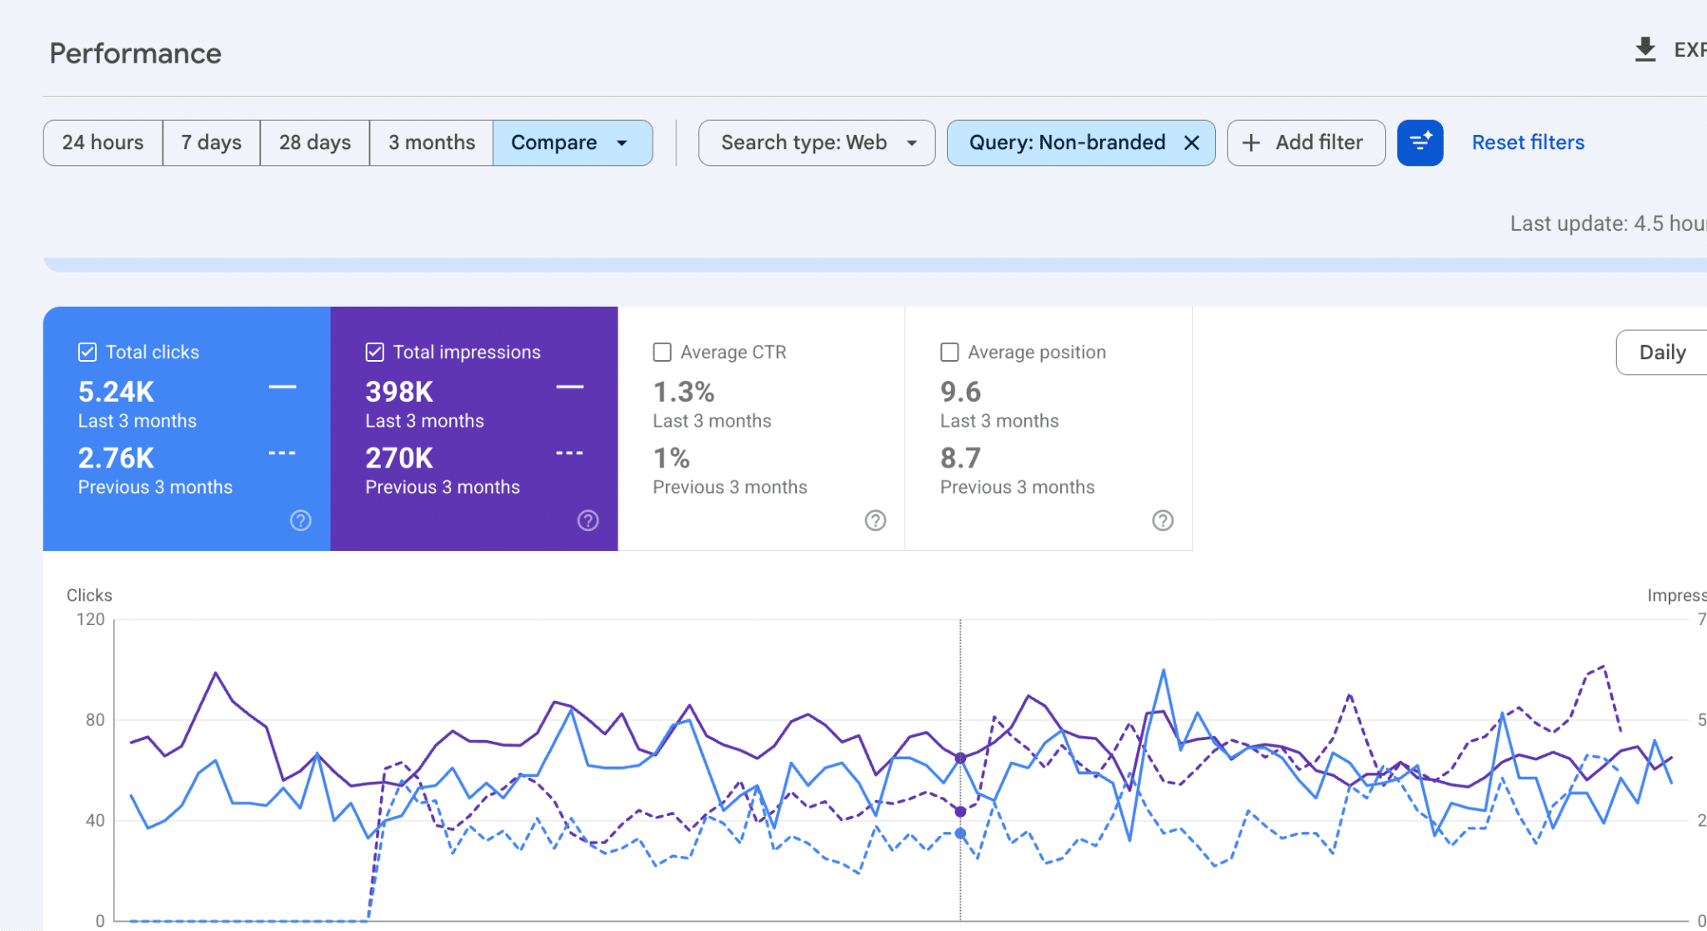Uncheck the Total clicks checkbox
The height and width of the screenshot is (931, 1707).
88,352
